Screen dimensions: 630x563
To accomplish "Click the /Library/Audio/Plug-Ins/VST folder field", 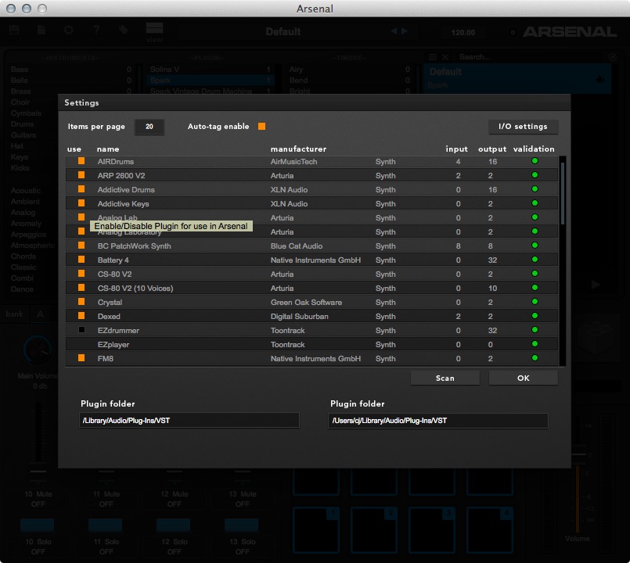I will tap(189, 421).
